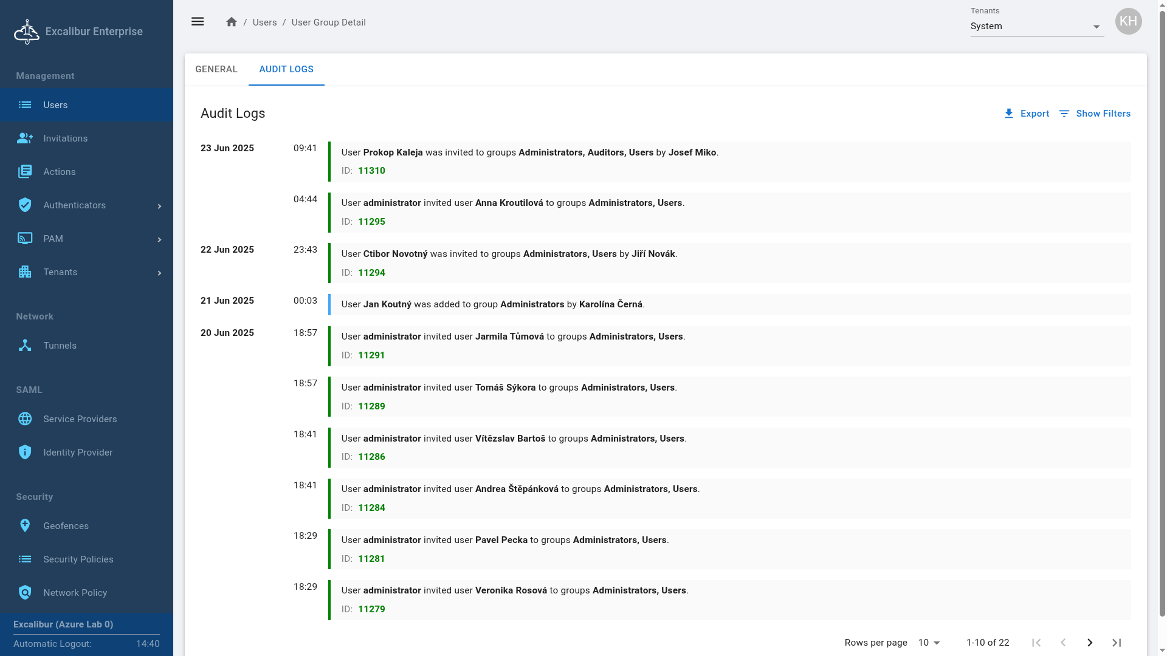Click the Export button
The height and width of the screenshot is (656, 1167).
click(1027, 114)
